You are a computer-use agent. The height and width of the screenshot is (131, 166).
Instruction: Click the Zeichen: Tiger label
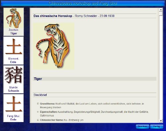[14, 32]
